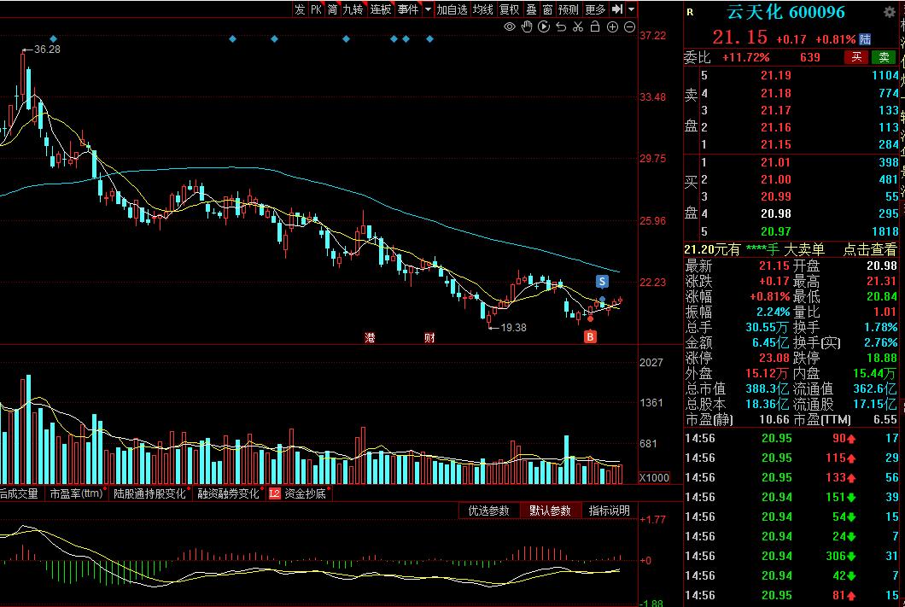Click the replay playback icon
Screen dimensions: 905x607
(544, 27)
